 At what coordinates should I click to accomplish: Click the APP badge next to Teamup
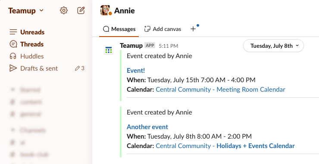pos(150,45)
